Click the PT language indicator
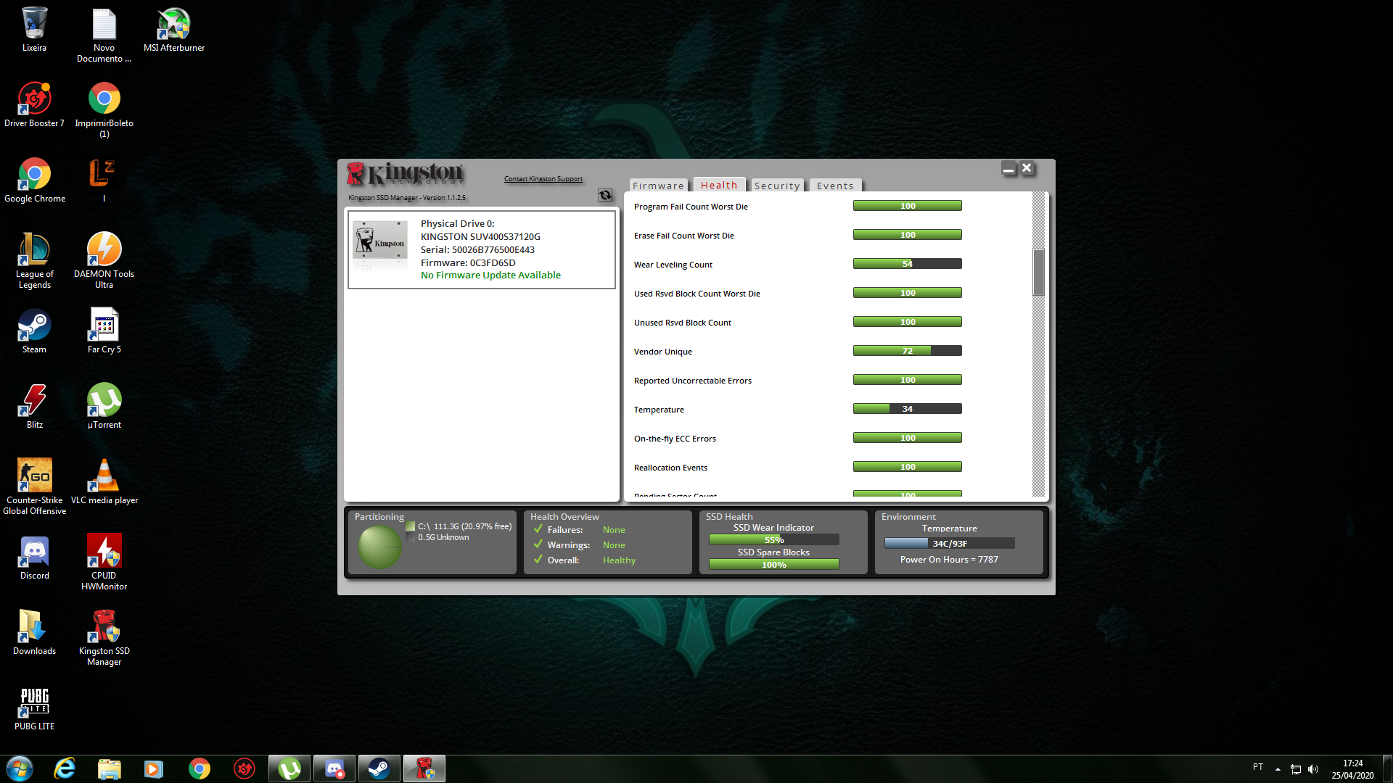The height and width of the screenshot is (783, 1393). tap(1258, 767)
